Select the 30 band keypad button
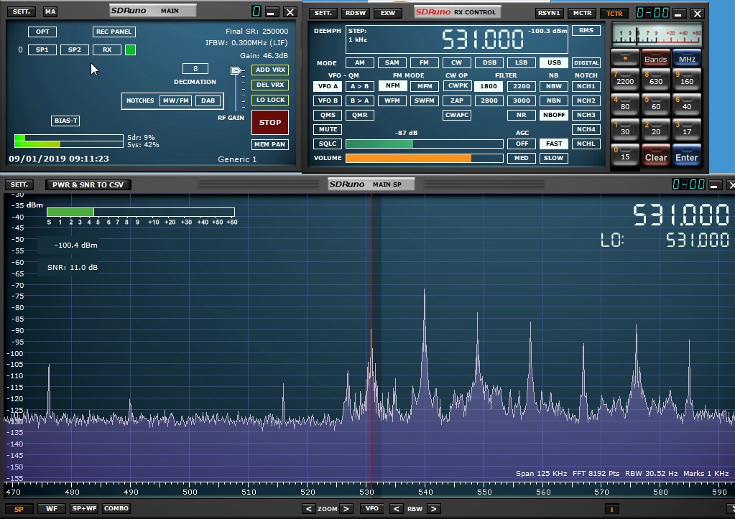Viewport: 735px width, 519px height. tap(625, 129)
